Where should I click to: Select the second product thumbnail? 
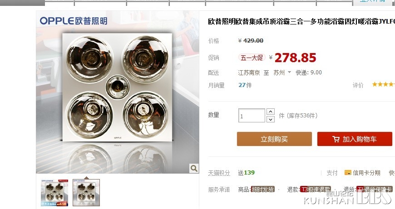86,193
